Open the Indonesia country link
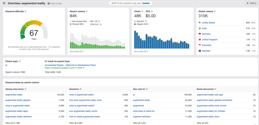The image size is (259, 125). point(206,45)
